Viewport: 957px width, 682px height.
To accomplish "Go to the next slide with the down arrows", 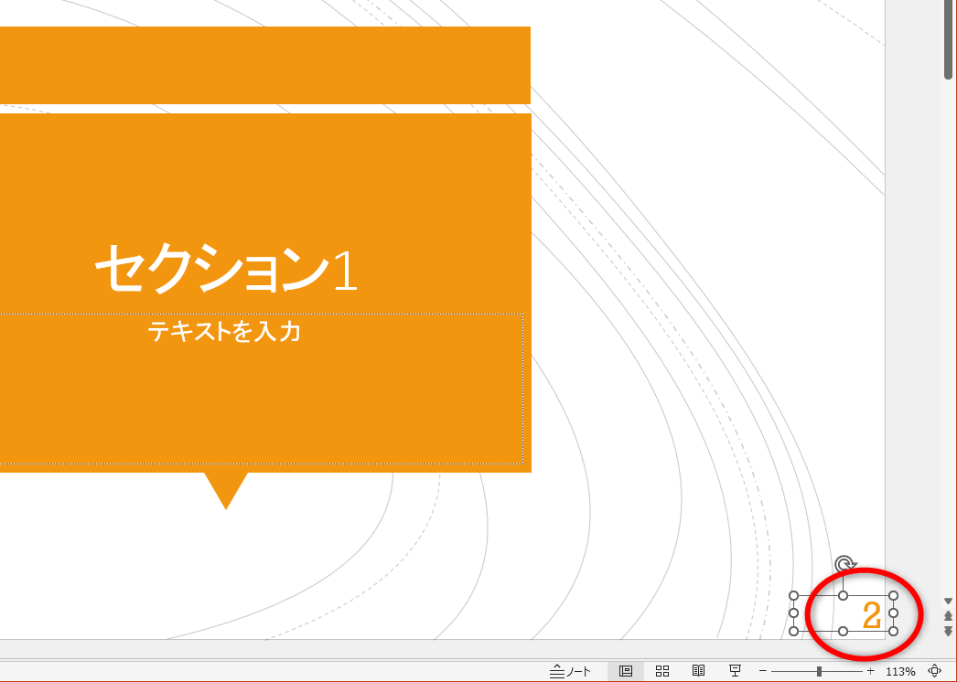I will [x=948, y=630].
